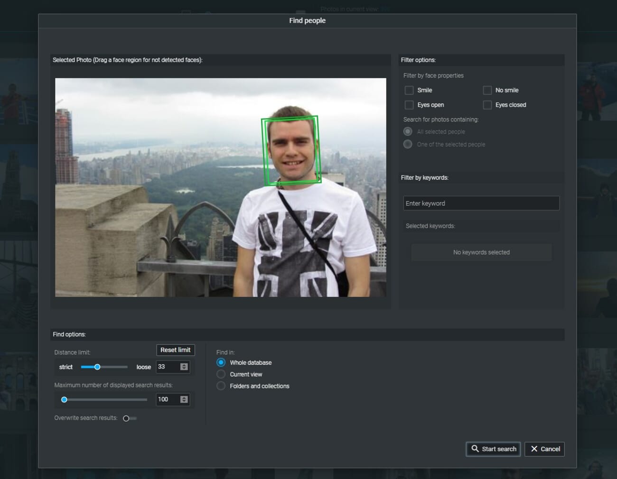617x479 pixels.
Task: Click the Start search button
Action: click(x=493, y=449)
